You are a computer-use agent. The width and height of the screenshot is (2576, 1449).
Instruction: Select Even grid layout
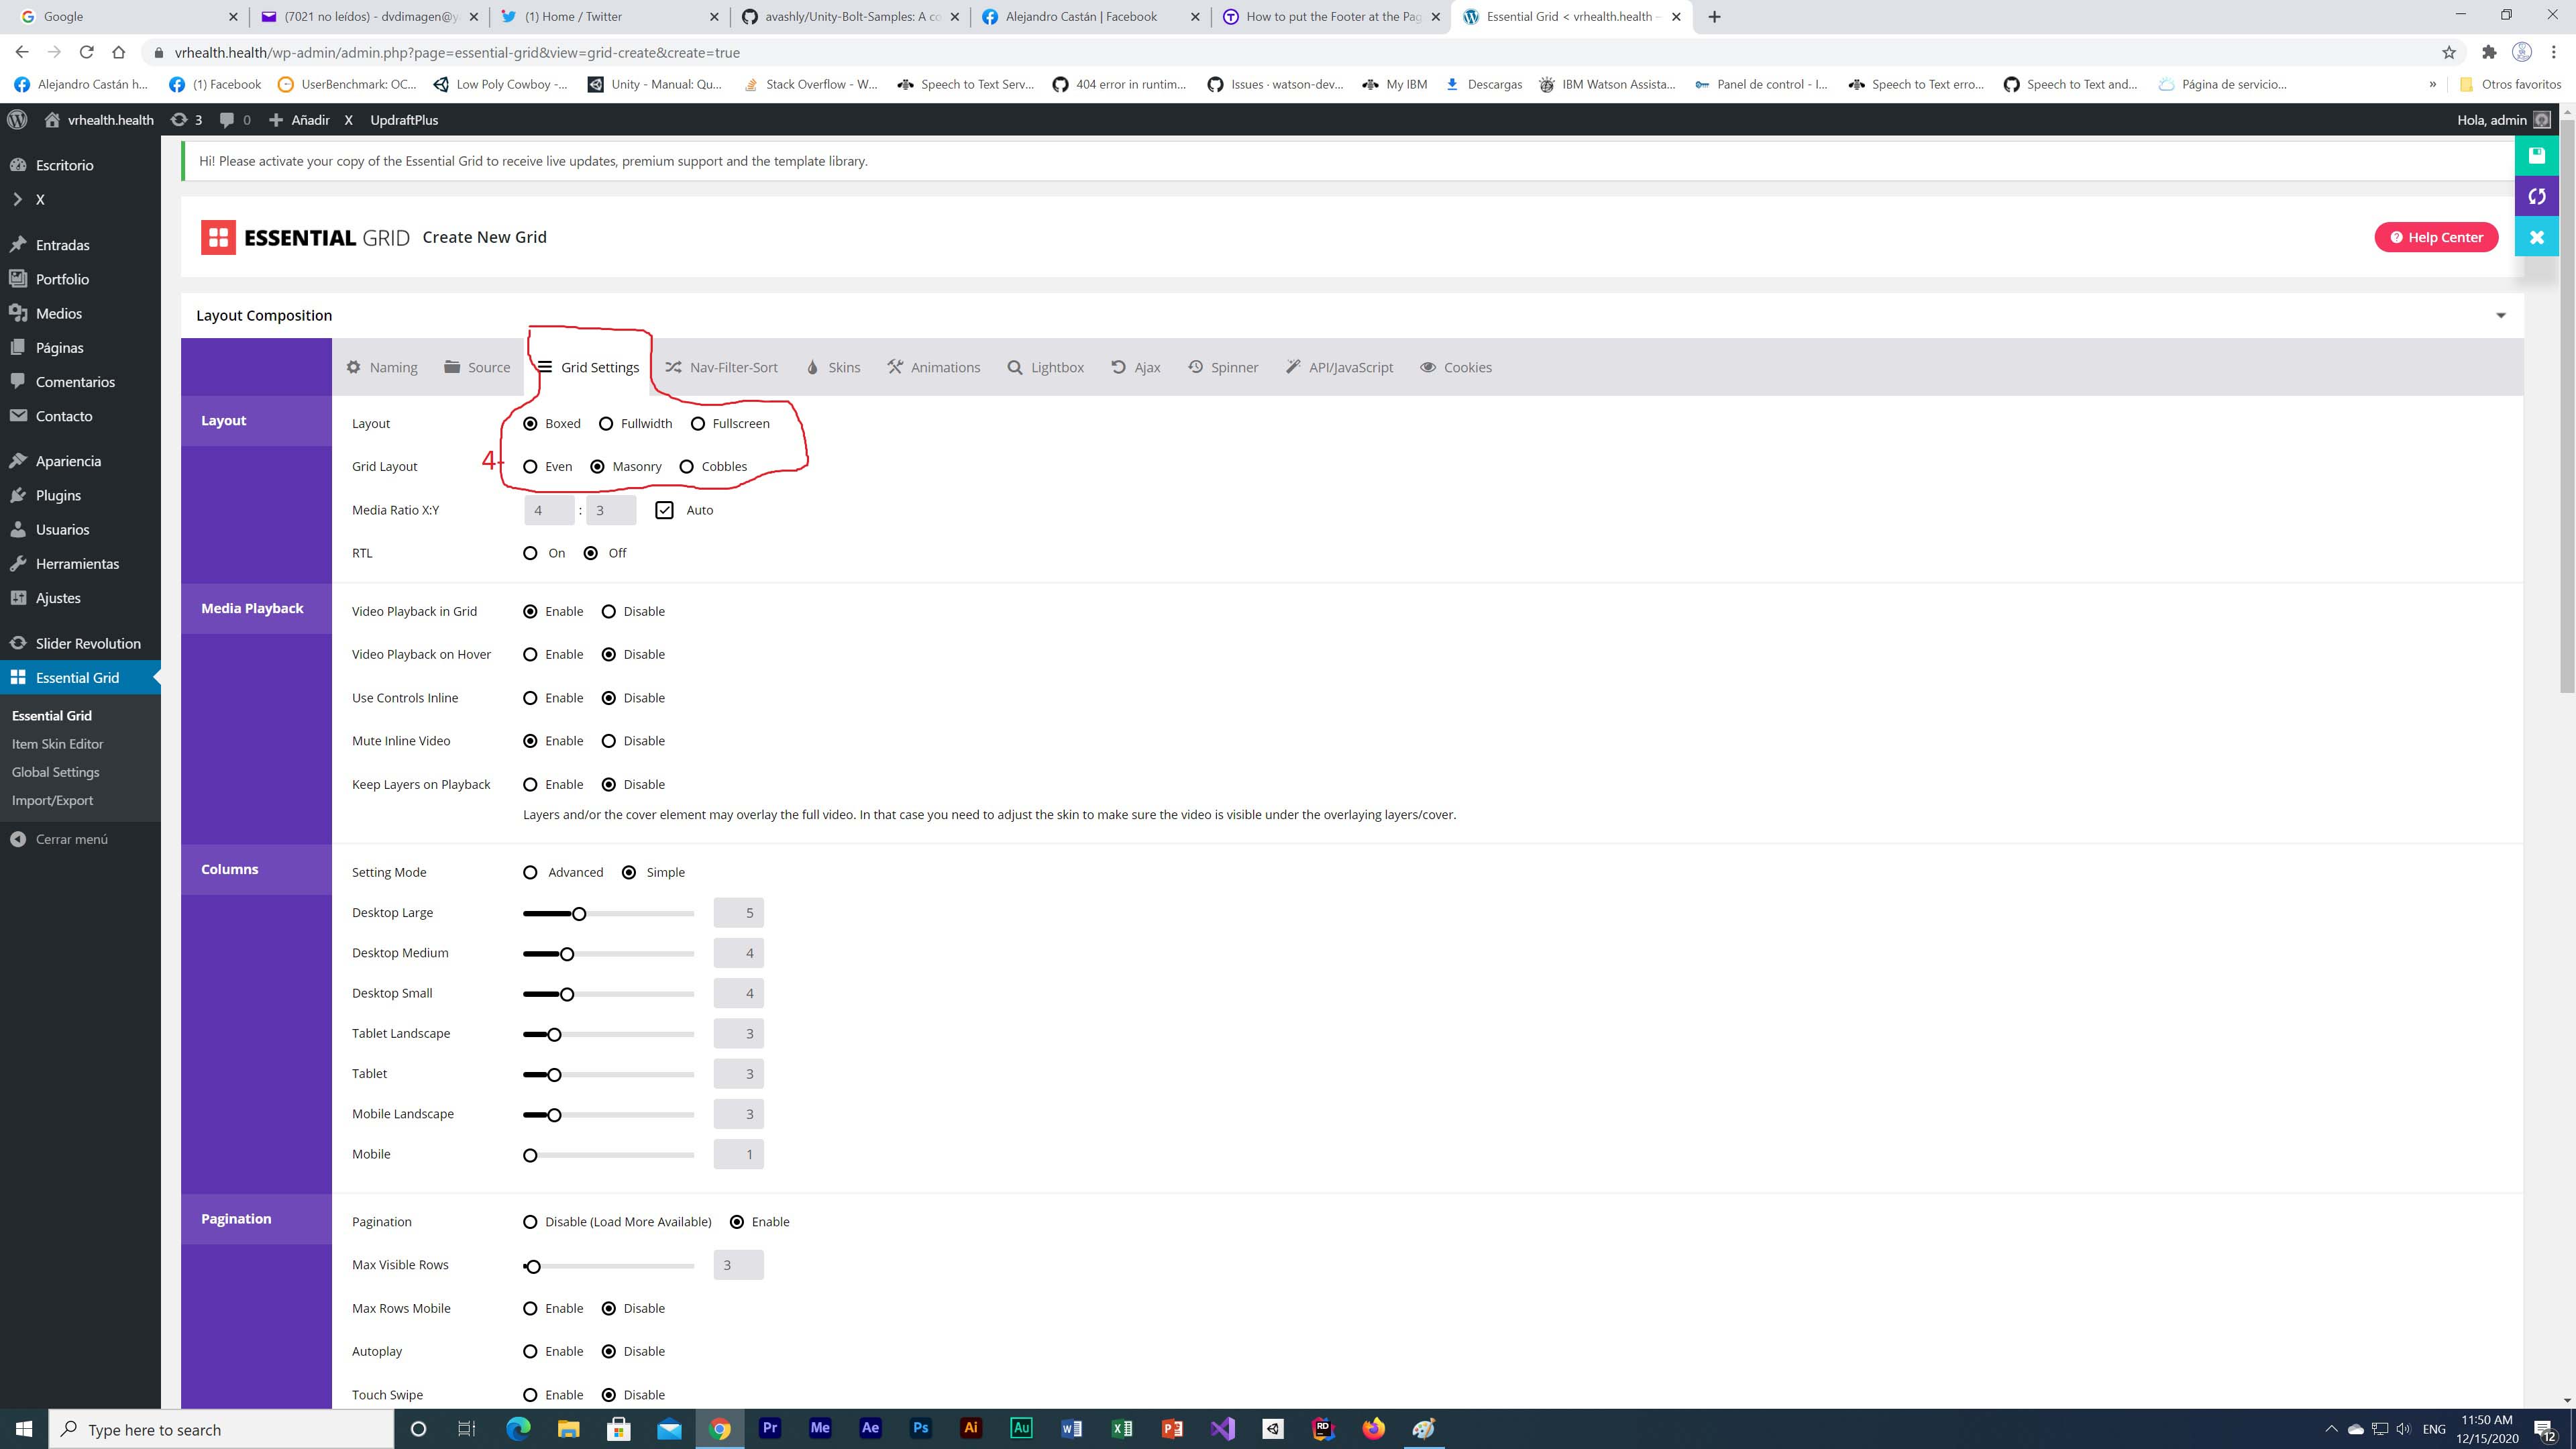[x=530, y=467]
